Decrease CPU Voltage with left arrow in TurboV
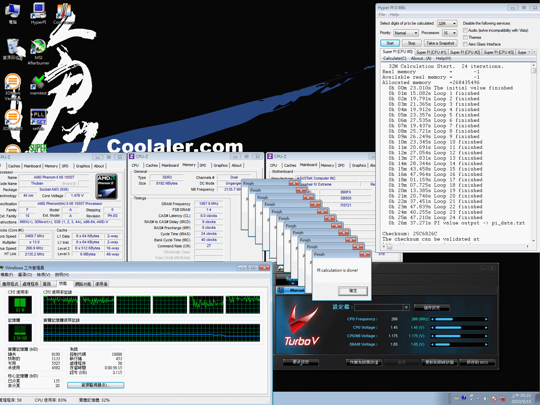 point(432,328)
